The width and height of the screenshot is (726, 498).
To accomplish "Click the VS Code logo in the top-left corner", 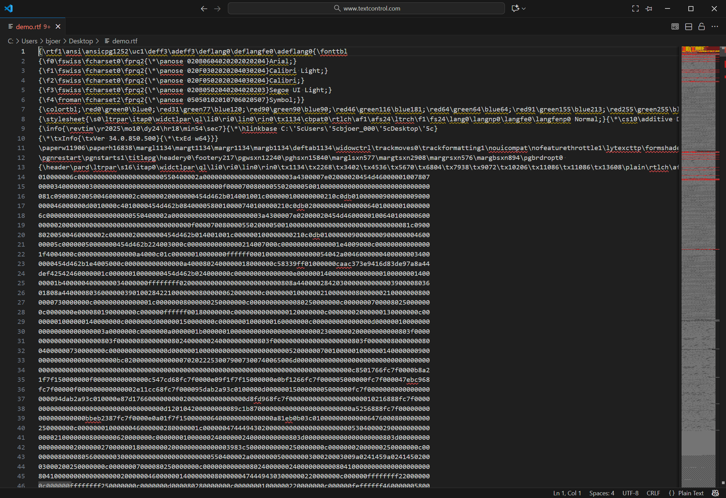I will 8,8.
